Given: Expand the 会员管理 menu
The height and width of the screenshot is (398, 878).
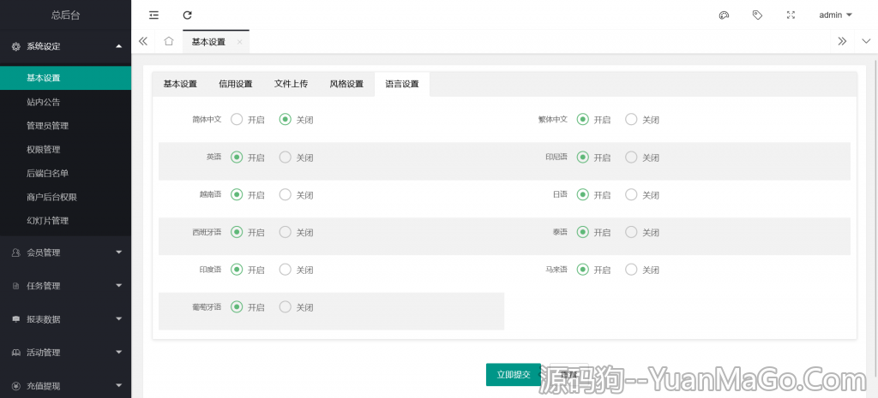Looking at the screenshot, I should tap(118, 252).
